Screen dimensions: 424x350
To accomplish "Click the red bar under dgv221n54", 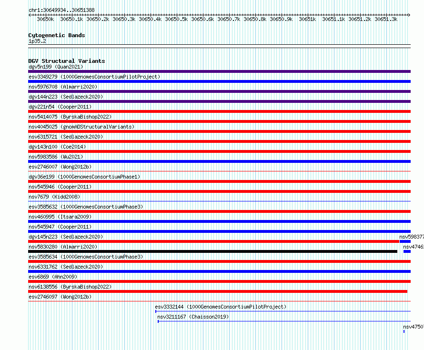I will 219,111.
